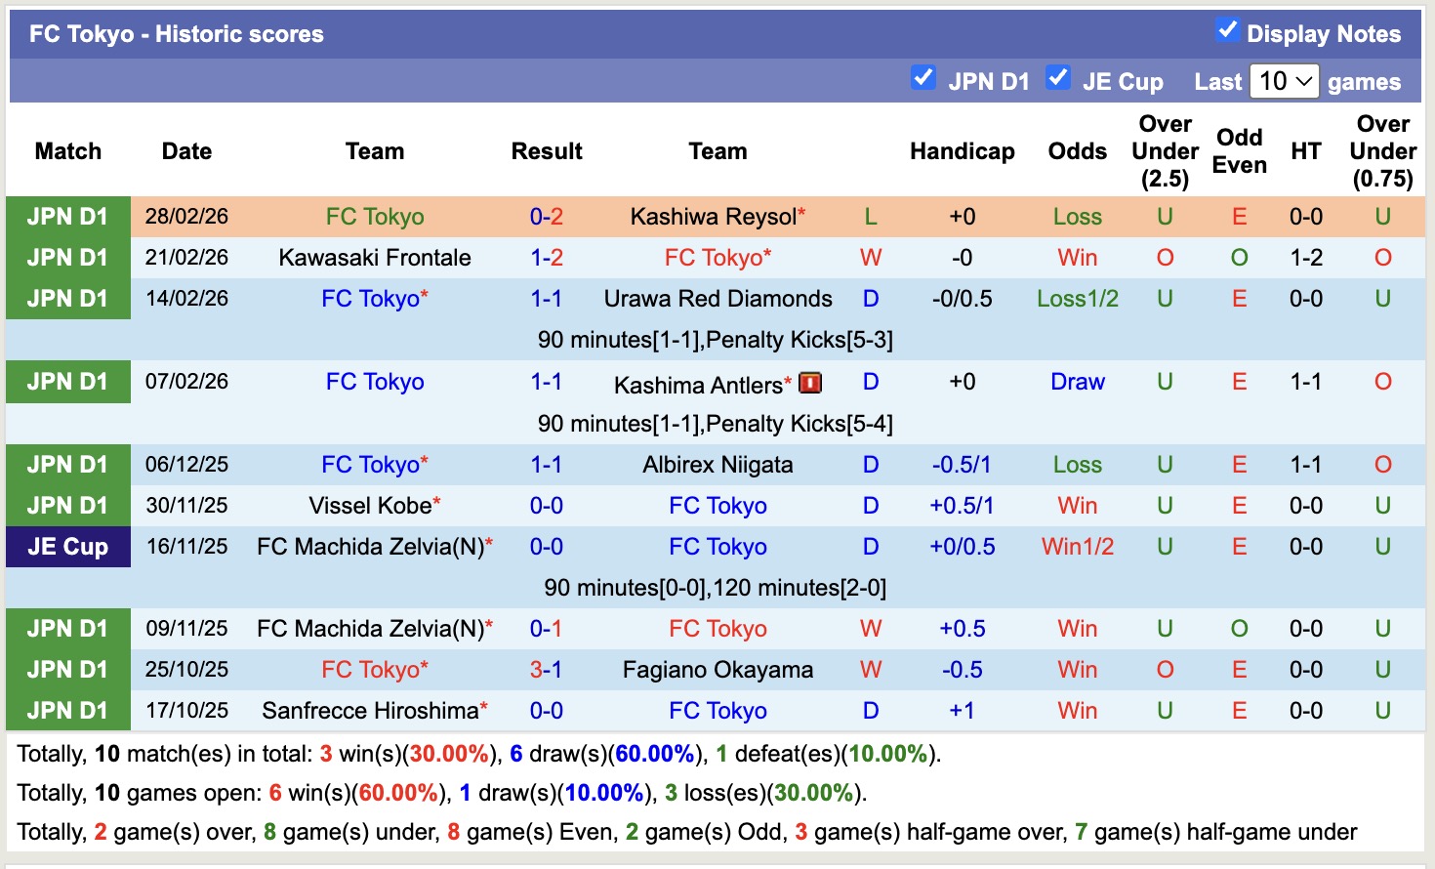1435x869 pixels.
Task: Click the penalty kicks note under the Kashima Antlers row
Action: 719,423
